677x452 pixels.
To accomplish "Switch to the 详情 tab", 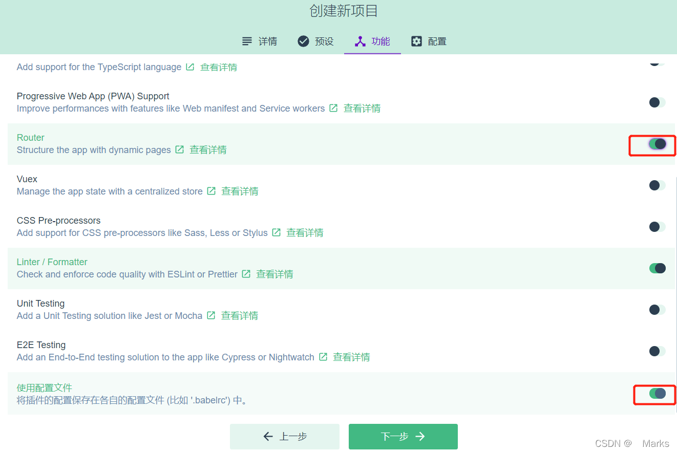I will coord(260,41).
